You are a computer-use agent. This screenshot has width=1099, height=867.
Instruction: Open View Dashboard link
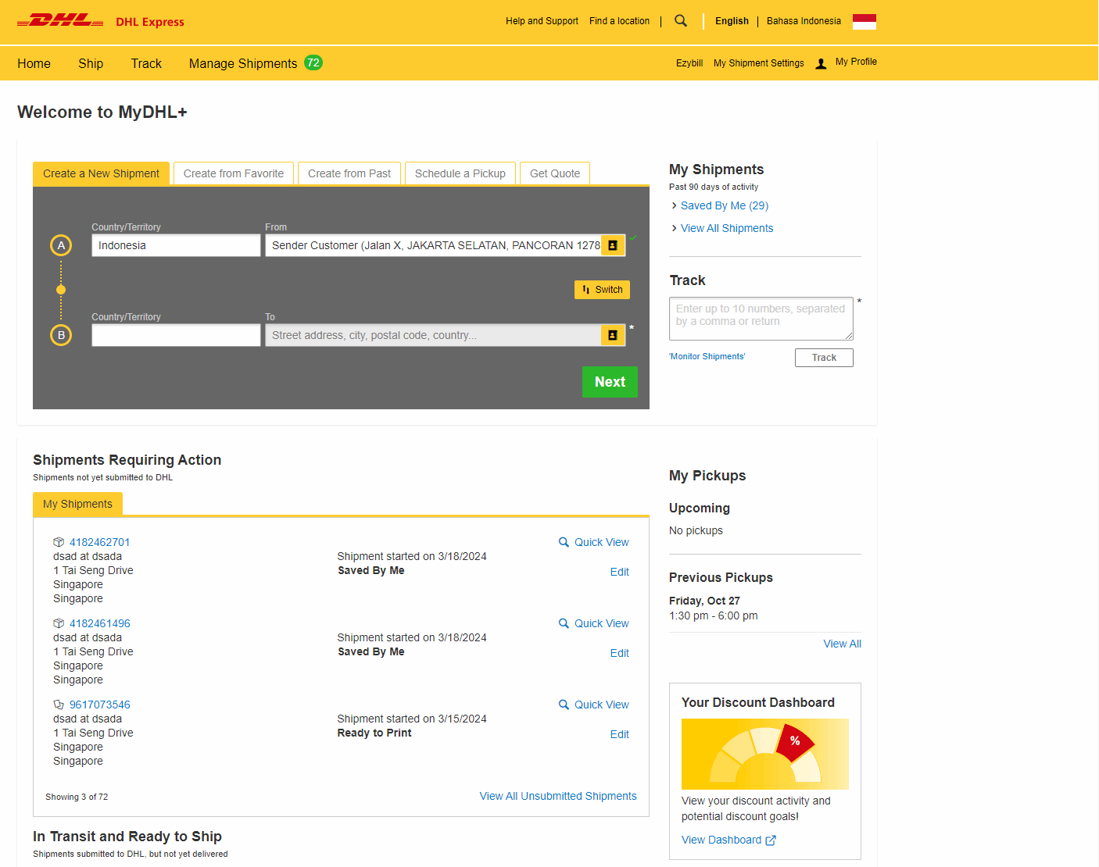click(x=721, y=840)
